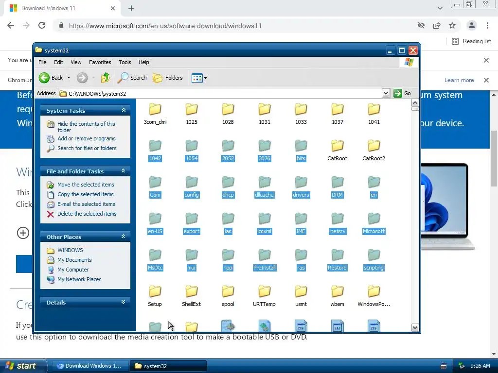Screen dimensions: 498x373
Task: Collapse the System Tasks panel
Action: [x=124, y=110]
